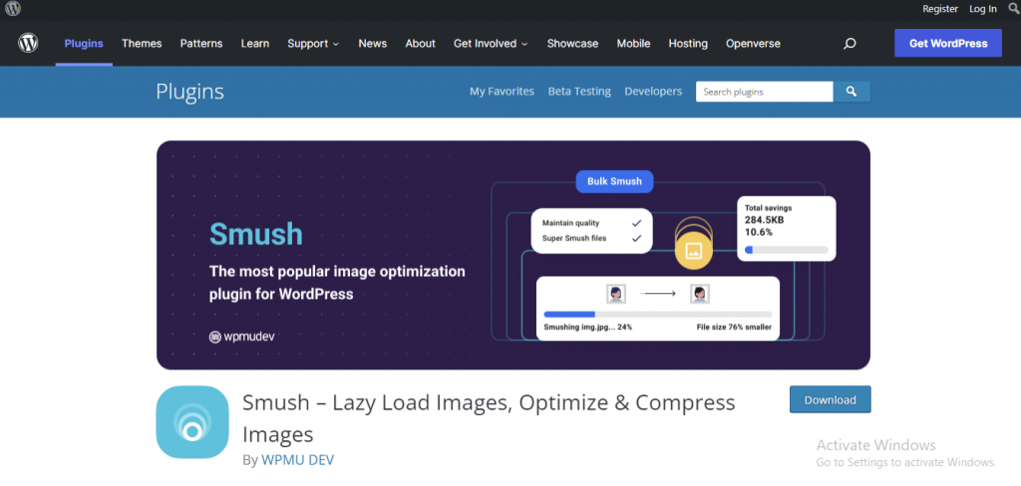Image resolution: width=1021 pixels, height=486 pixels.
Task: Click the 'File size 76% smaller' text
Action: [x=734, y=328]
